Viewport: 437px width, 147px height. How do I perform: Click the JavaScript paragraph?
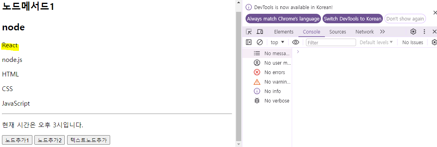[16, 104]
